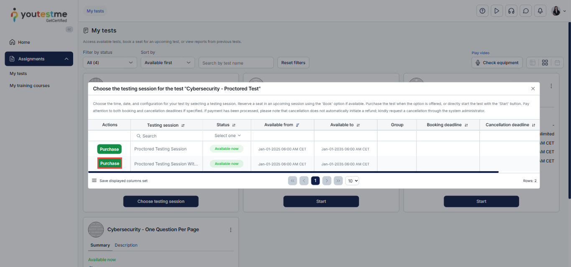Click 'Proctored Testing Session Wit...' name text
Screen dimensions: 571x267
point(166,164)
